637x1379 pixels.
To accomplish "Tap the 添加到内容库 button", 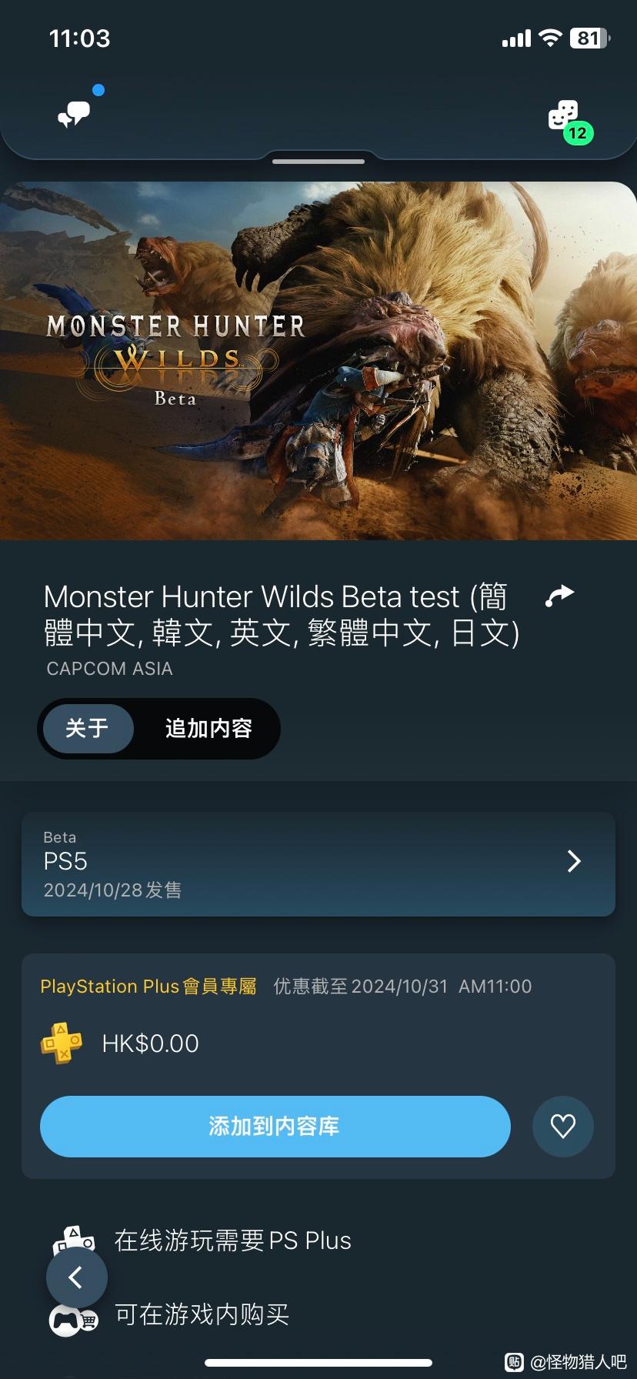I will (275, 1127).
